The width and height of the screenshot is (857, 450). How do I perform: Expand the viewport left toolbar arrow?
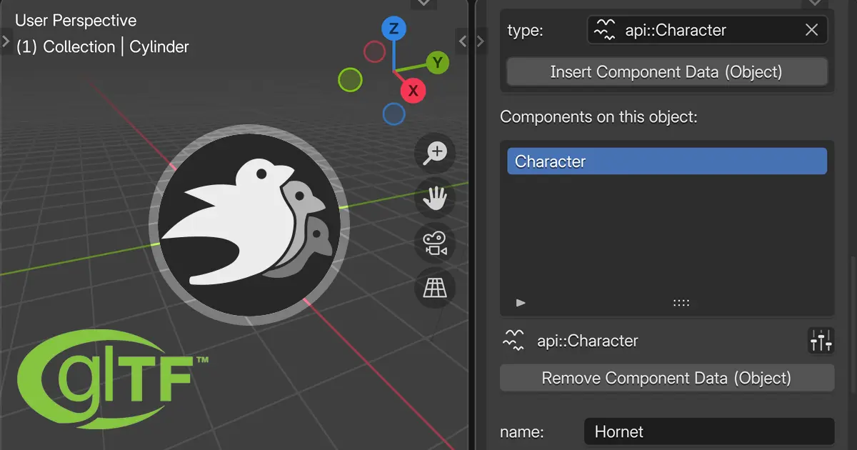(x=6, y=41)
